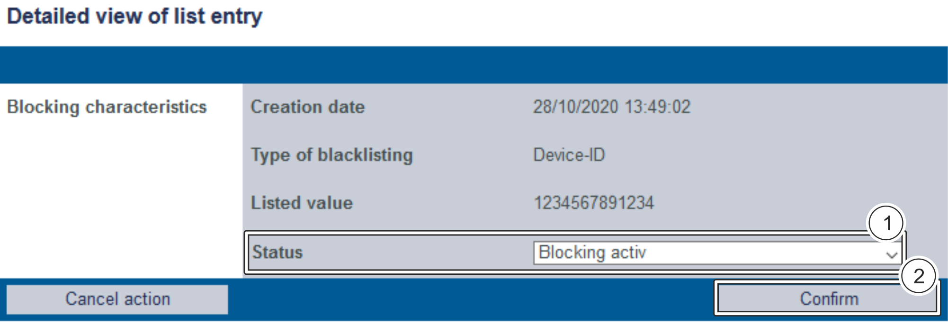
Task: Click the listed value 1234567891234
Action: (x=593, y=203)
